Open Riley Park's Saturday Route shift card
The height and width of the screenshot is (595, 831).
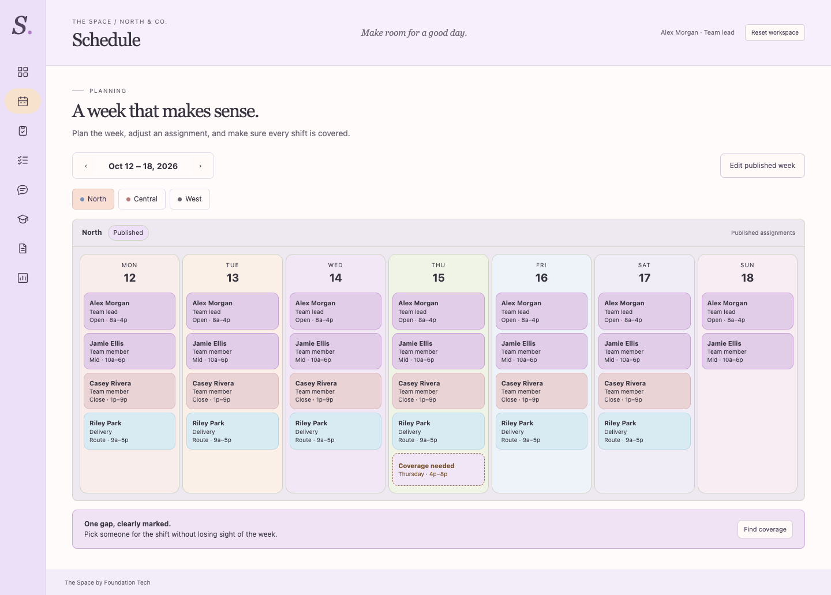645,431
